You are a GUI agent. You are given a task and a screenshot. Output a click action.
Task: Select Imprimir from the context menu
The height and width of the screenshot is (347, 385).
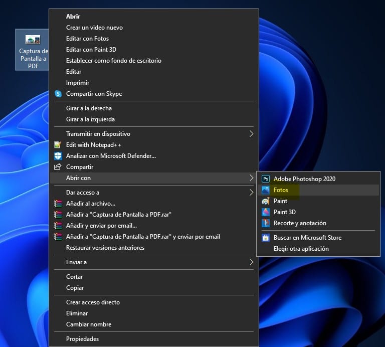click(x=154, y=83)
